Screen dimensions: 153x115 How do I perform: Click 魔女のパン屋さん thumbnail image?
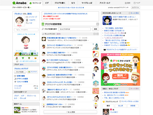[96, 91]
